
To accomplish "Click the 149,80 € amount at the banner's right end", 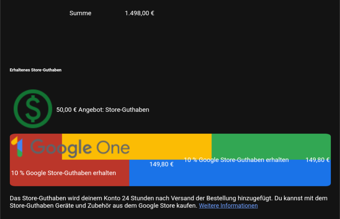I will [317, 160].
